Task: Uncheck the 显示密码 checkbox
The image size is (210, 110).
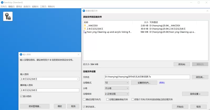Action: (22, 96)
